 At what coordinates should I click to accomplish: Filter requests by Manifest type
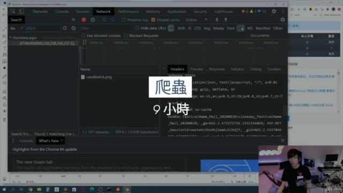(263, 28)
